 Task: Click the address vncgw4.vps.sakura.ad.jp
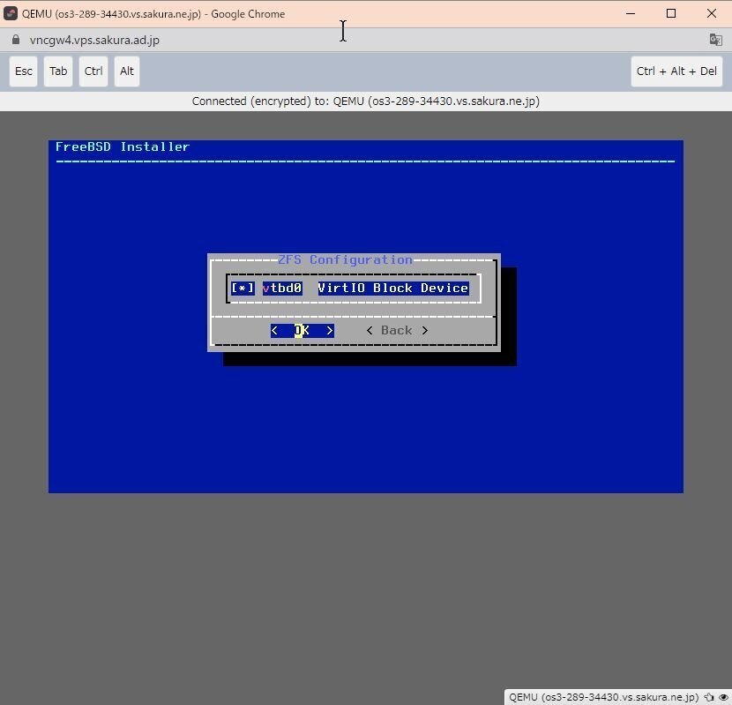(x=94, y=41)
